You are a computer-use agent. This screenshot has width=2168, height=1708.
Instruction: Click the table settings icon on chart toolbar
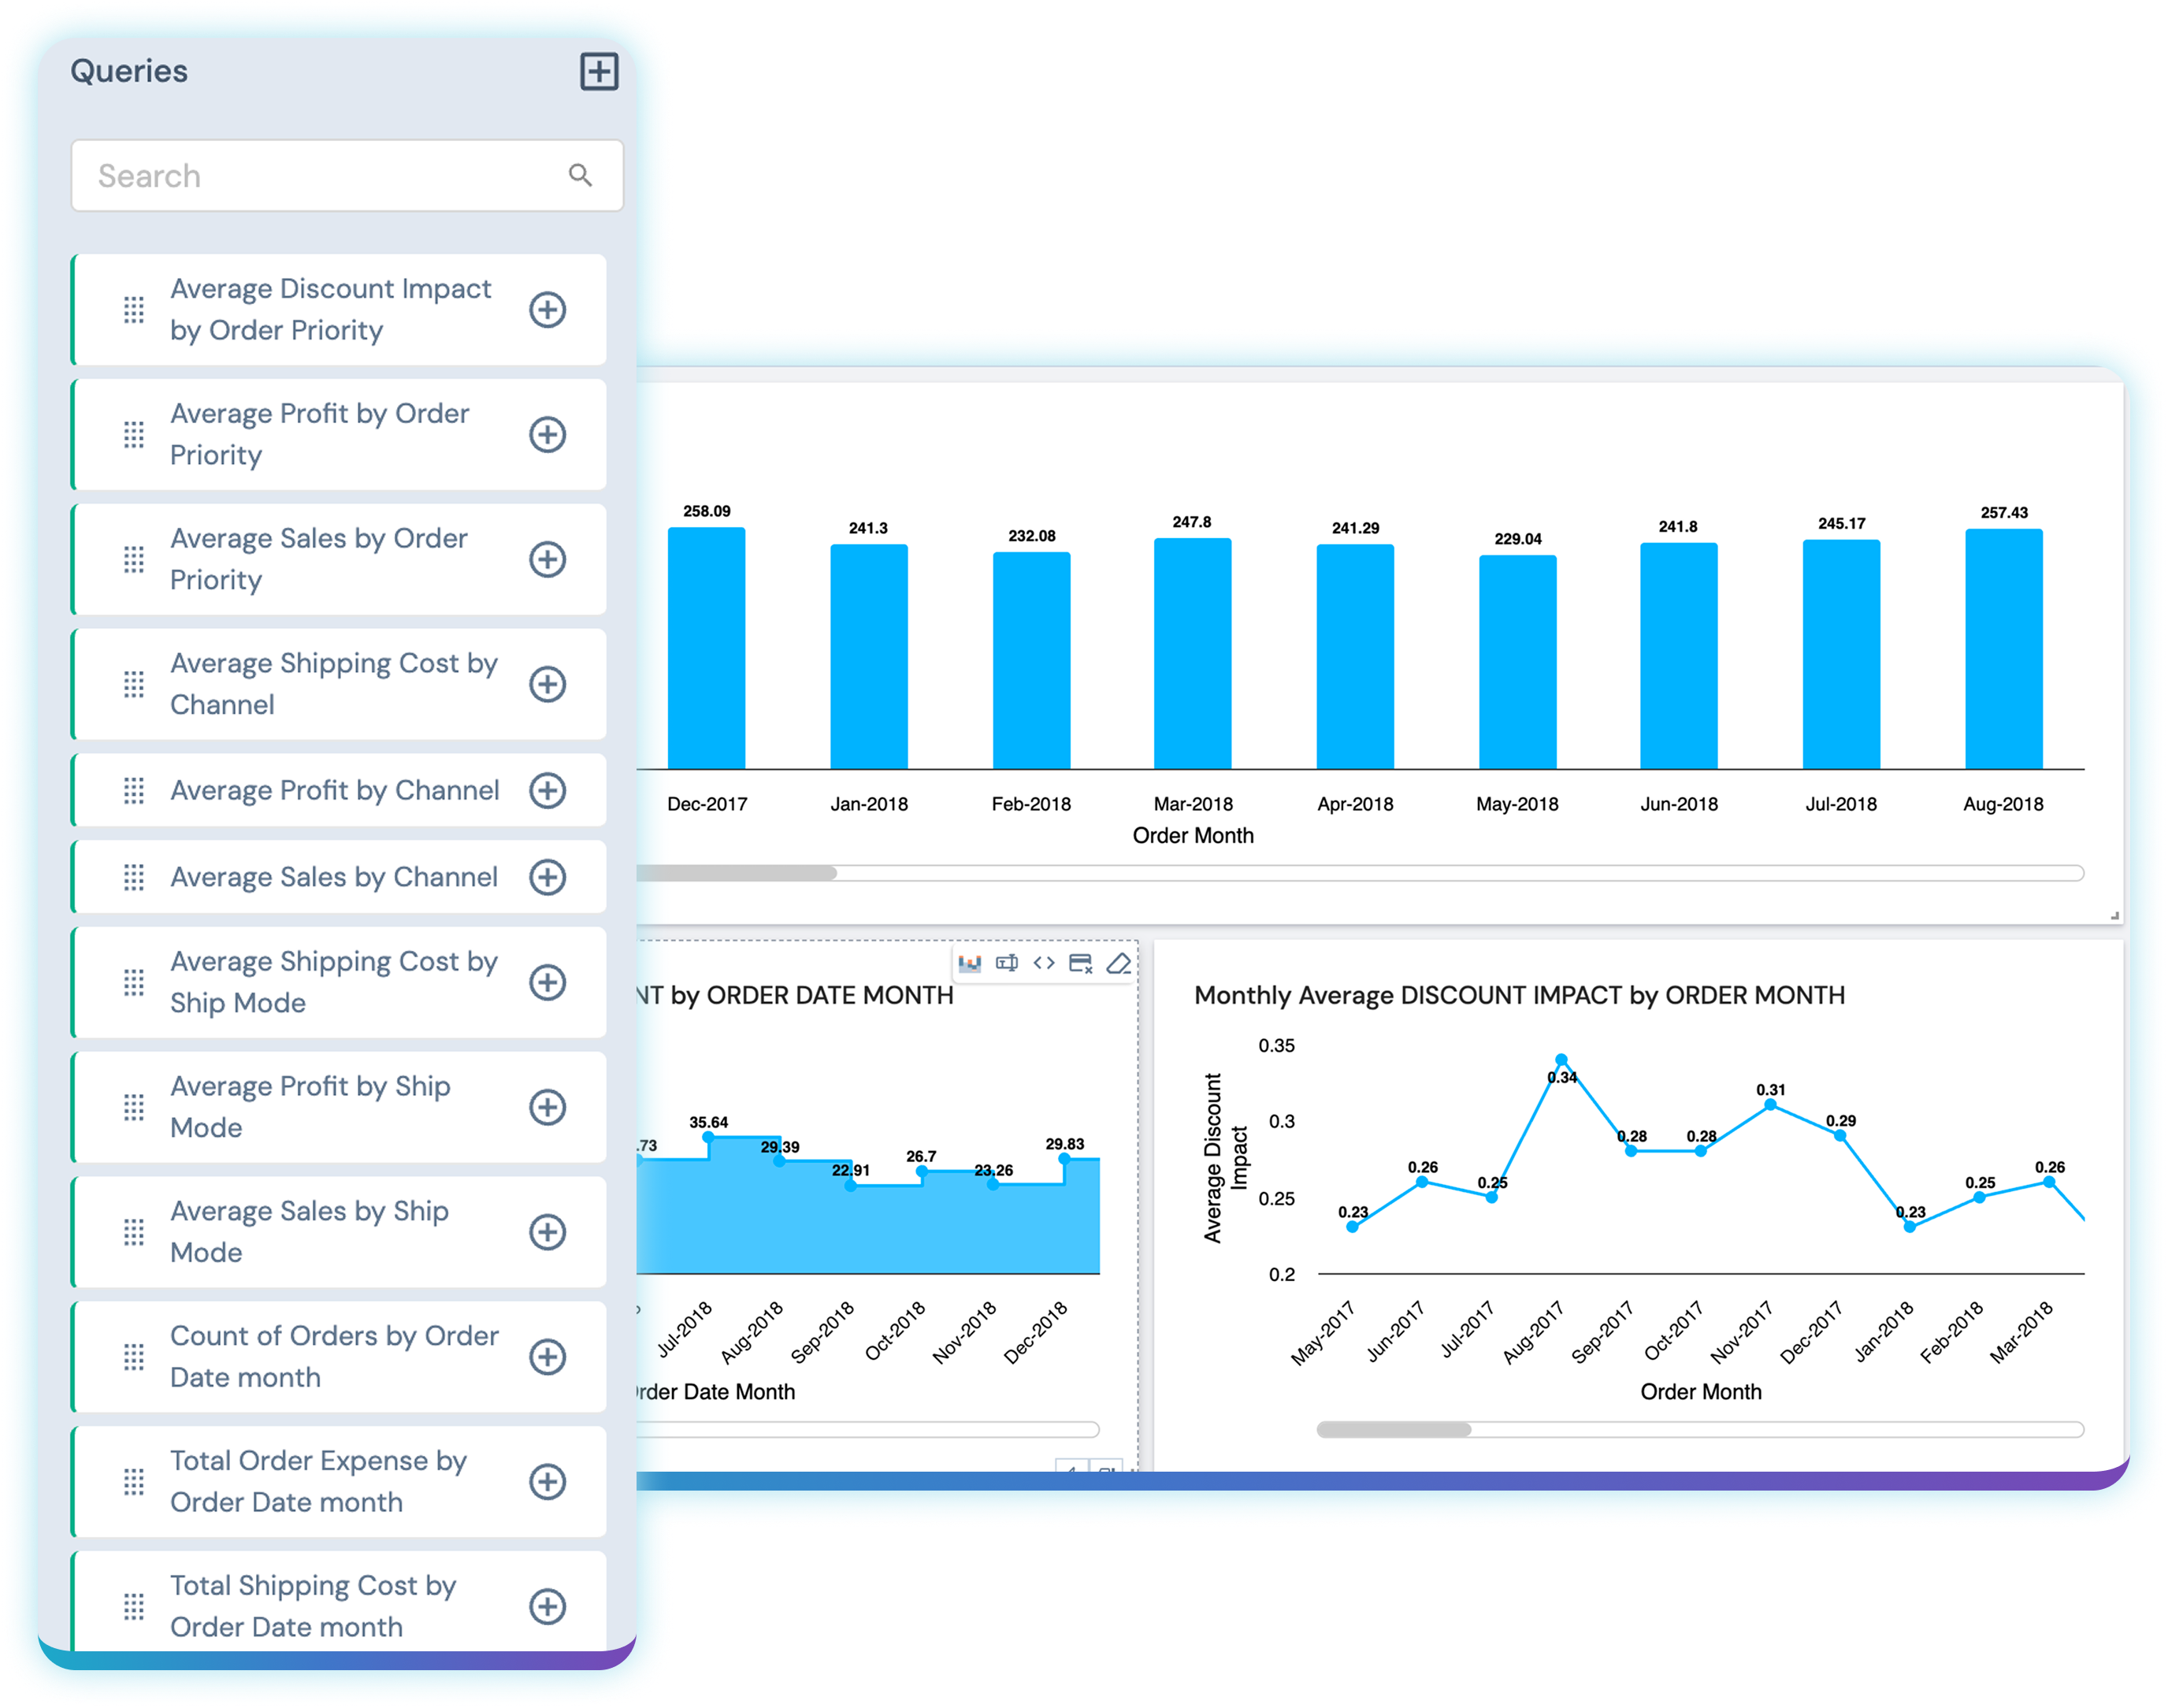click(x=1081, y=963)
